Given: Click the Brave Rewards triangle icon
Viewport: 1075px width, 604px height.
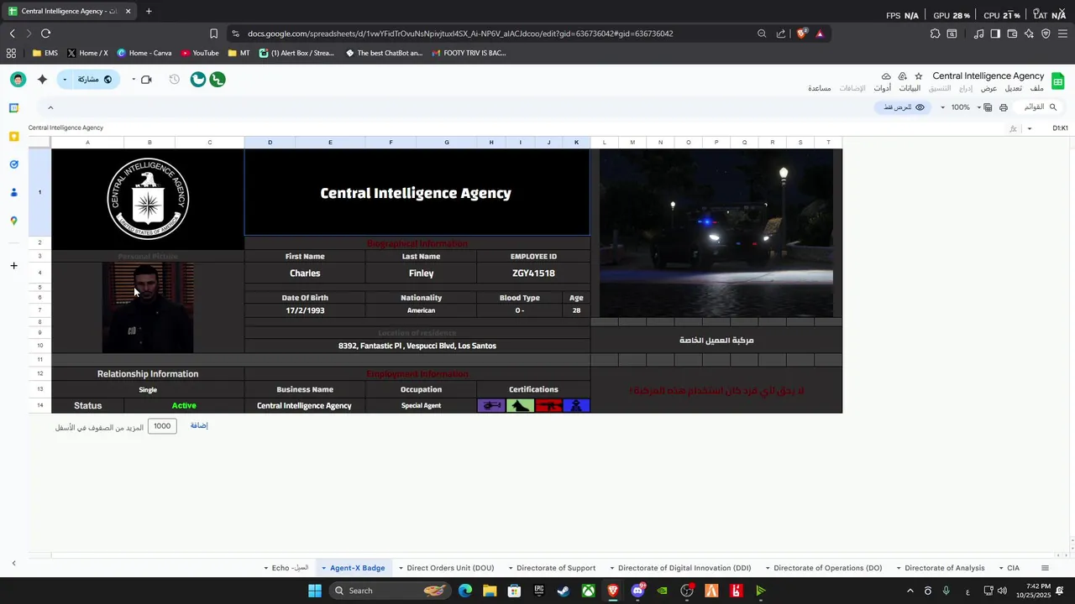Looking at the screenshot, I should pos(820,34).
